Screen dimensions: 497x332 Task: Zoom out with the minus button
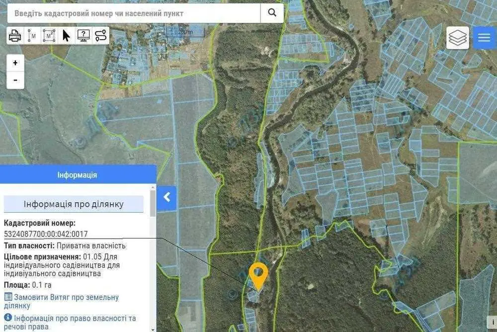(15, 80)
